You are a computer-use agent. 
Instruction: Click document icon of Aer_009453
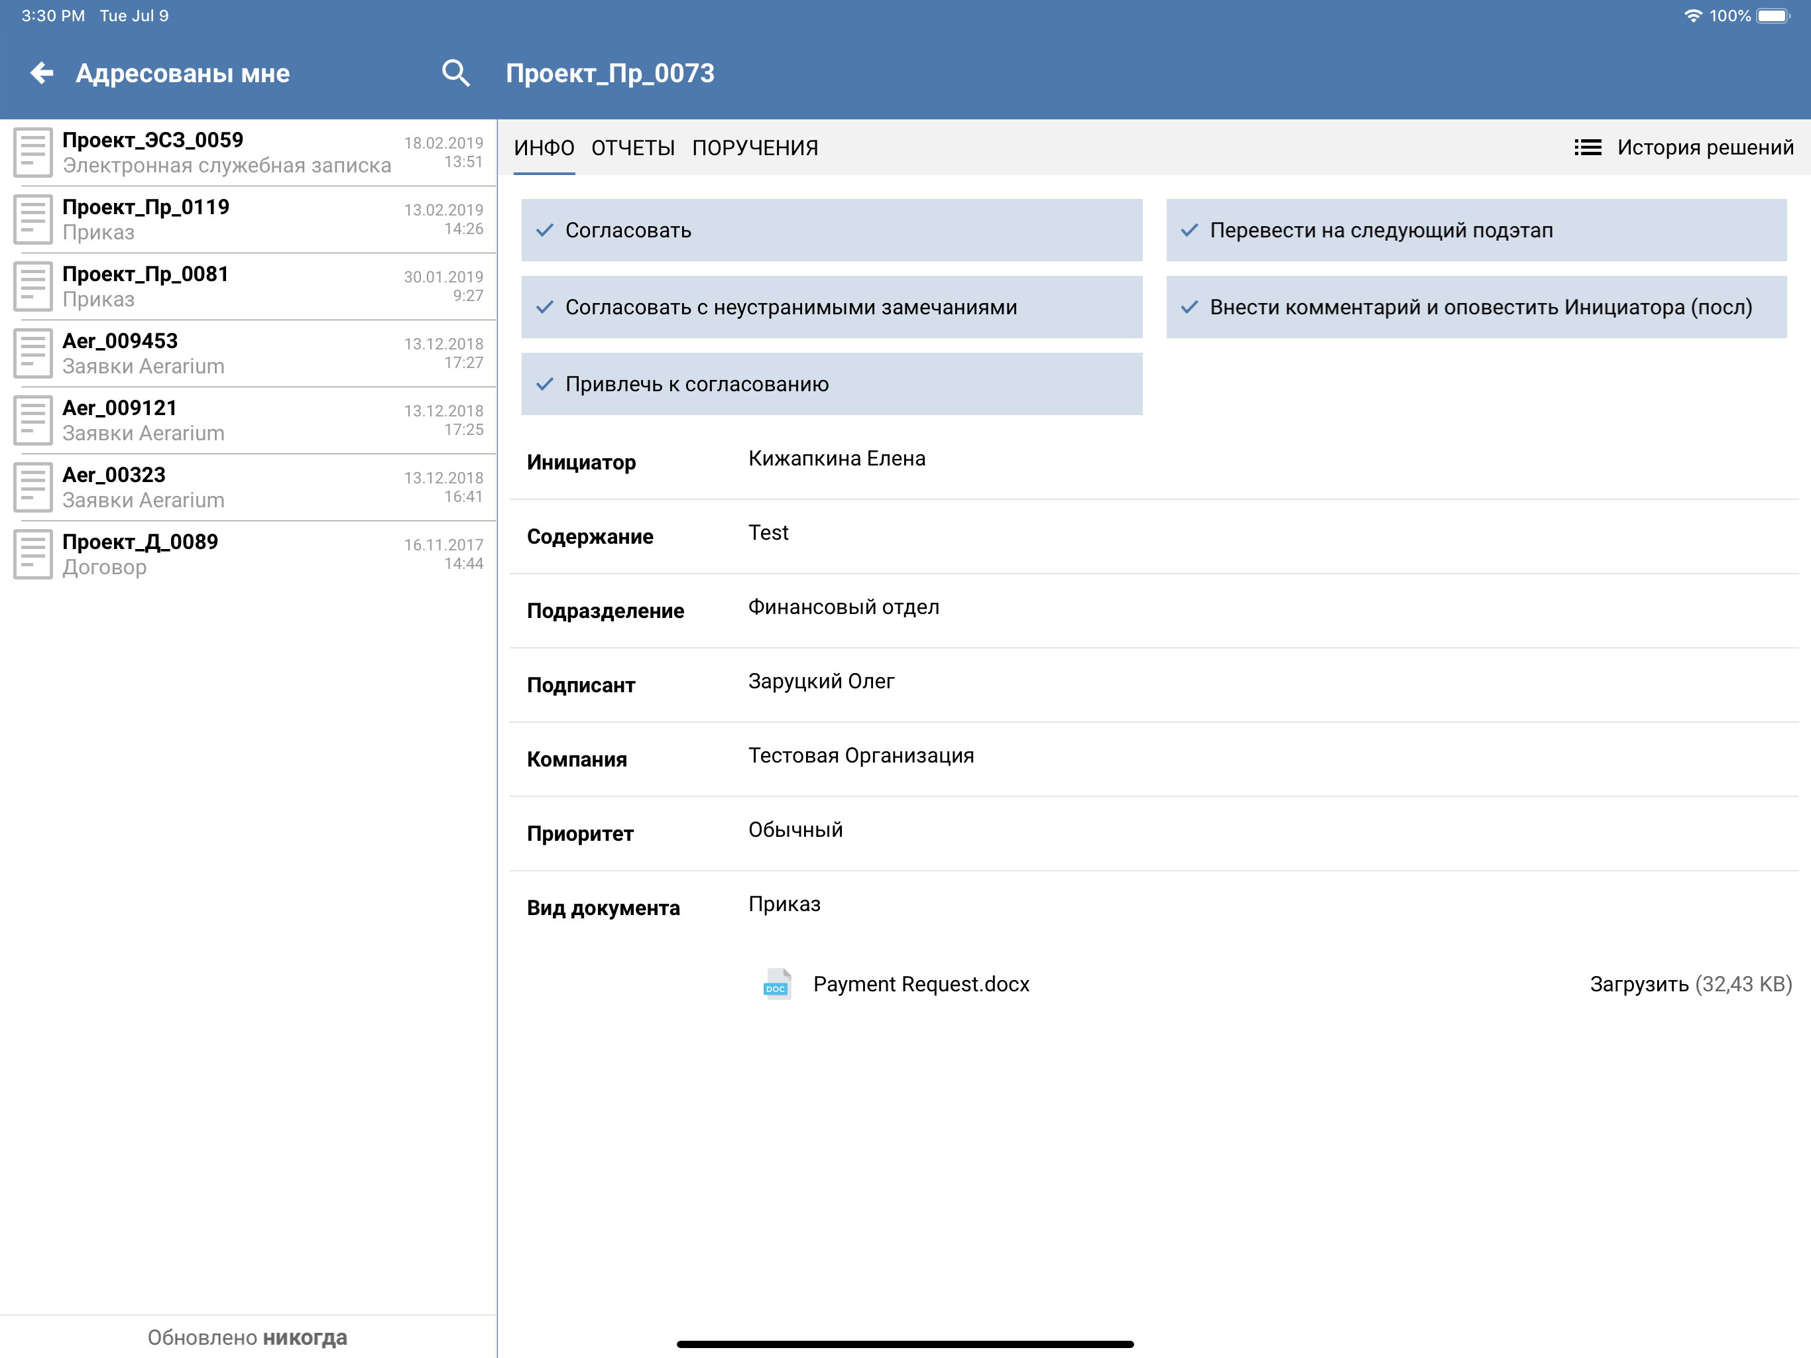pos(32,354)
